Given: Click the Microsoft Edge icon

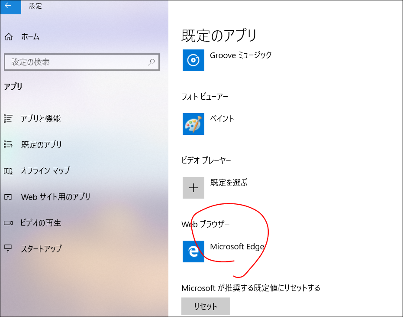Looking at the screenshot, I should pos(193,252).
